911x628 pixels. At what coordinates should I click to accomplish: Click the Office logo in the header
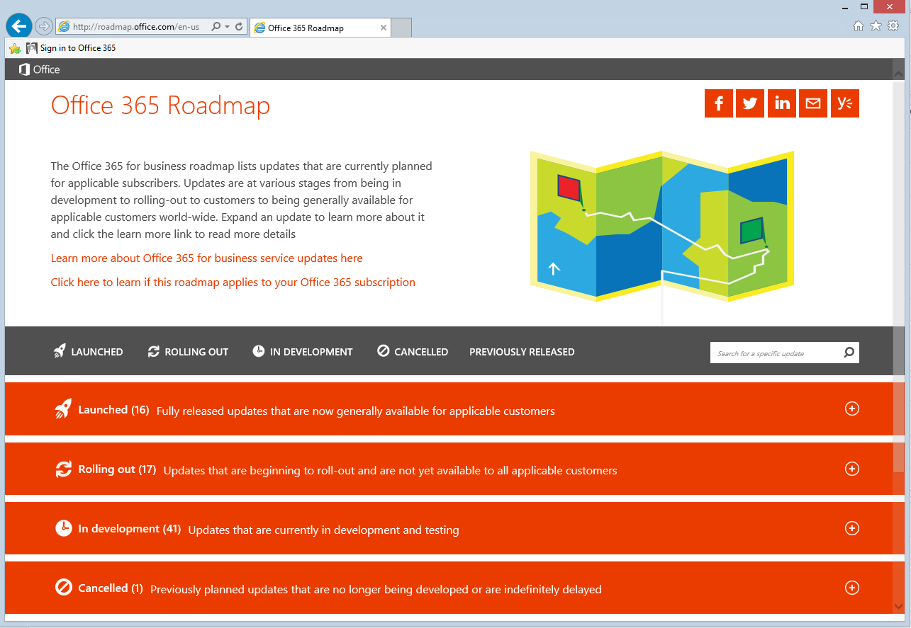(x=40, y=69)
